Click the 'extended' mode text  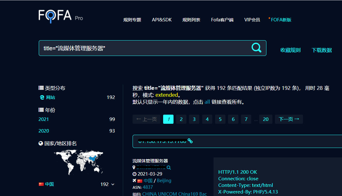pyautogui.click(x=167, y=95)
